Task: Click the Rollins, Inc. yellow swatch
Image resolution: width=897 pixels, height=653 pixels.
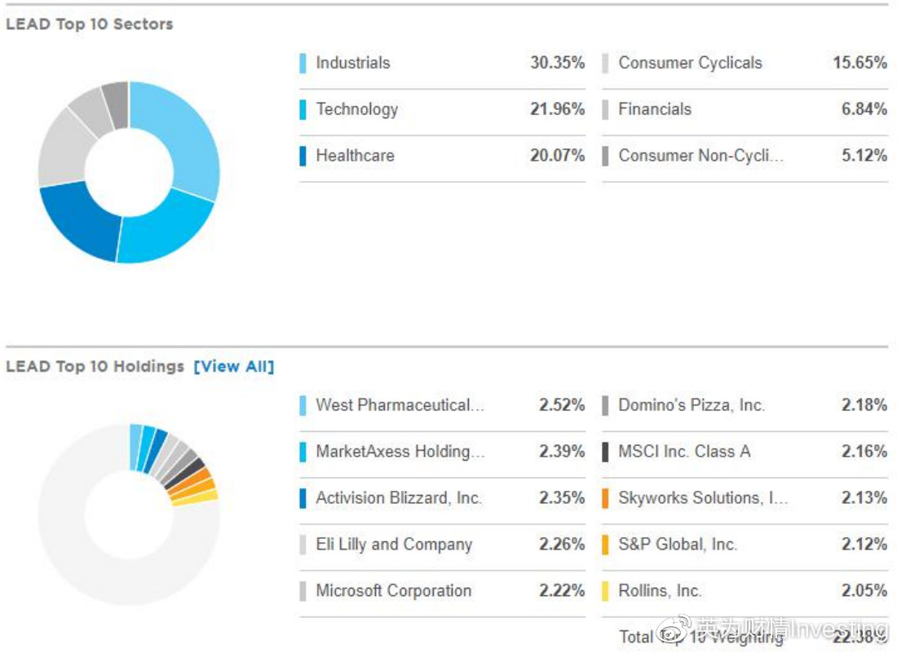Action: coord(605,591)
